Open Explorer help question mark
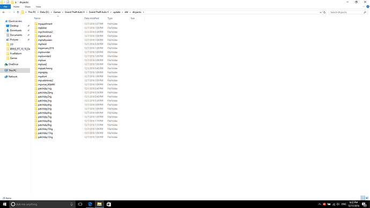 pos(368,6)
